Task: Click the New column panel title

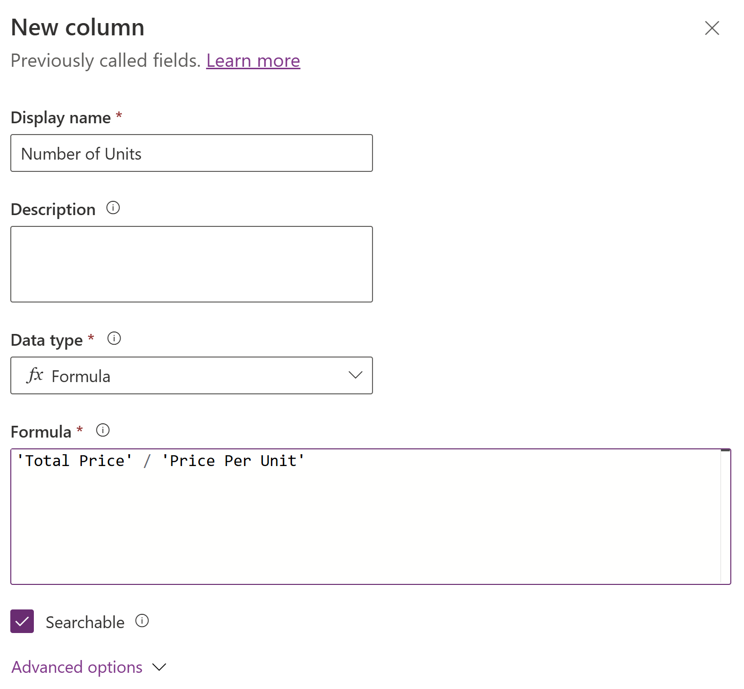Action: pyautogui.click(x=78, y=27)
